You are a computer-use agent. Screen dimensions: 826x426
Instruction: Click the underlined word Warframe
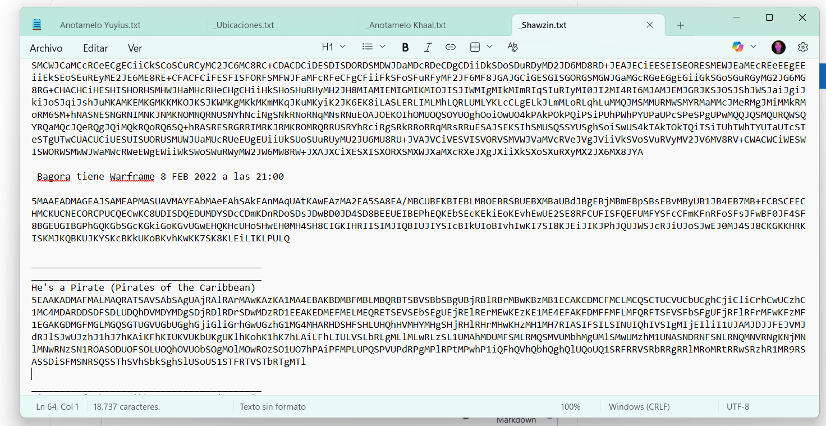click(132, 177)
